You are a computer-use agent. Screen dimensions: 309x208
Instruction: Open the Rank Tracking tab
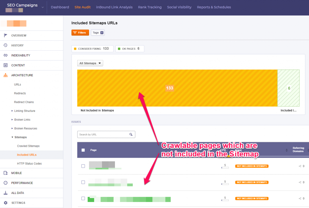point(150,7)
